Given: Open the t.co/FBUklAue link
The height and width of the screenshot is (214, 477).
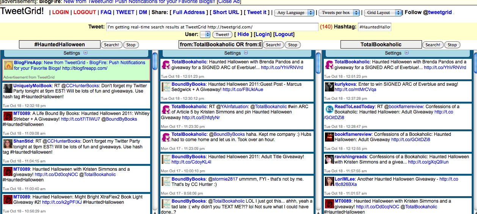Looking at the screenshot, I should pos(243,90).
